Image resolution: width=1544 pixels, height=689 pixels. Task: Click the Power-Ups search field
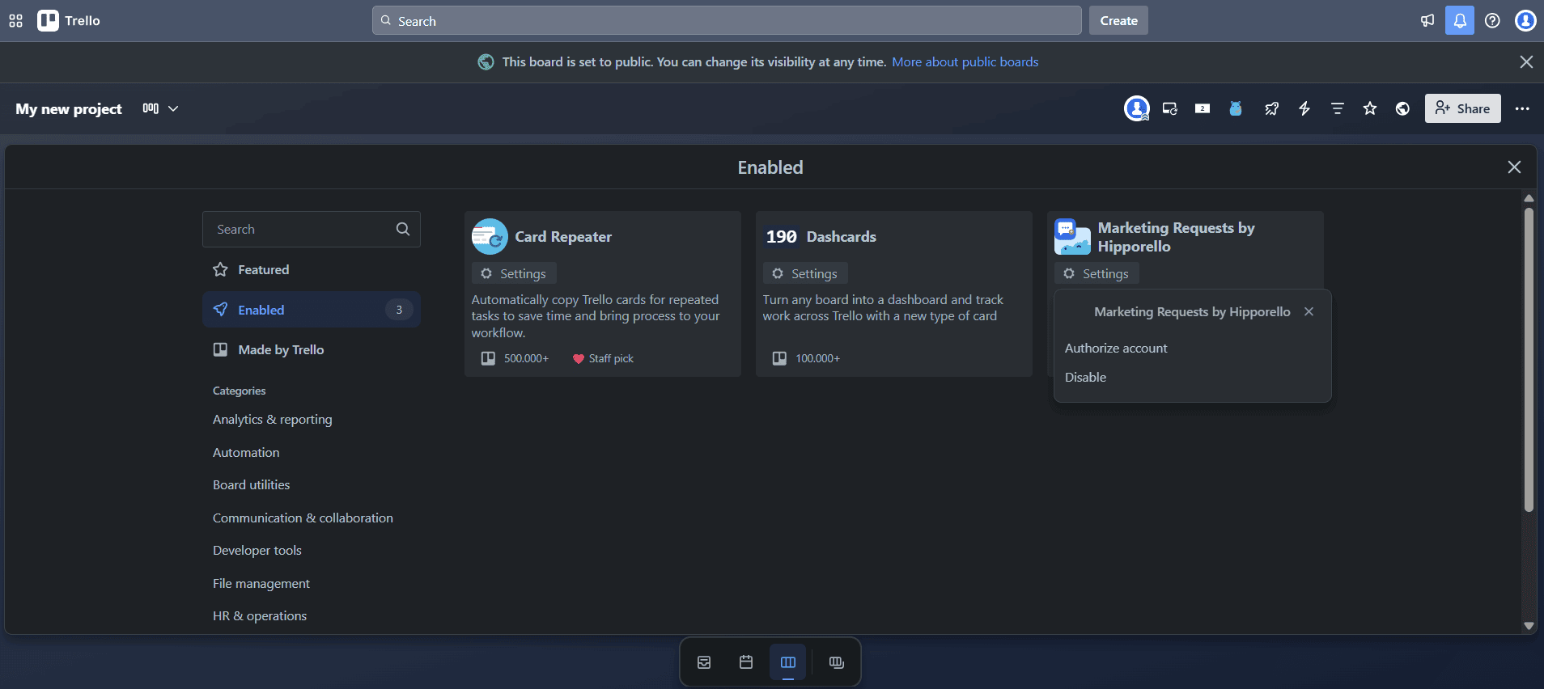click(312, 229)
